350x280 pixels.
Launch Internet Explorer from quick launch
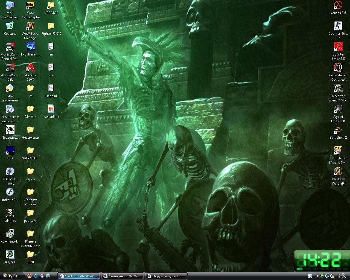(36, 276)
